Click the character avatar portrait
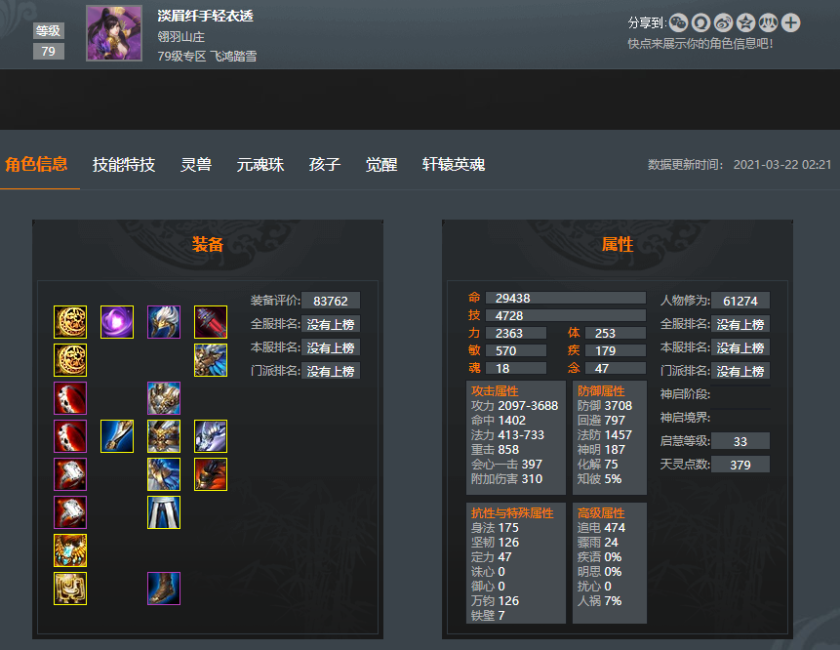 (x=114, y=33)
